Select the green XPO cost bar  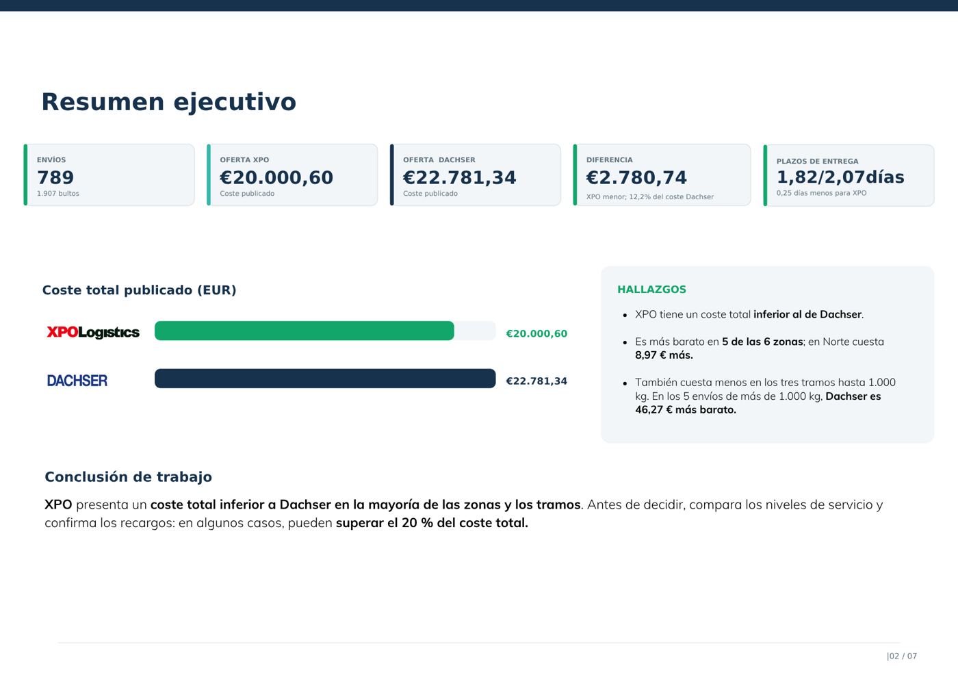(x=305, y=331)
